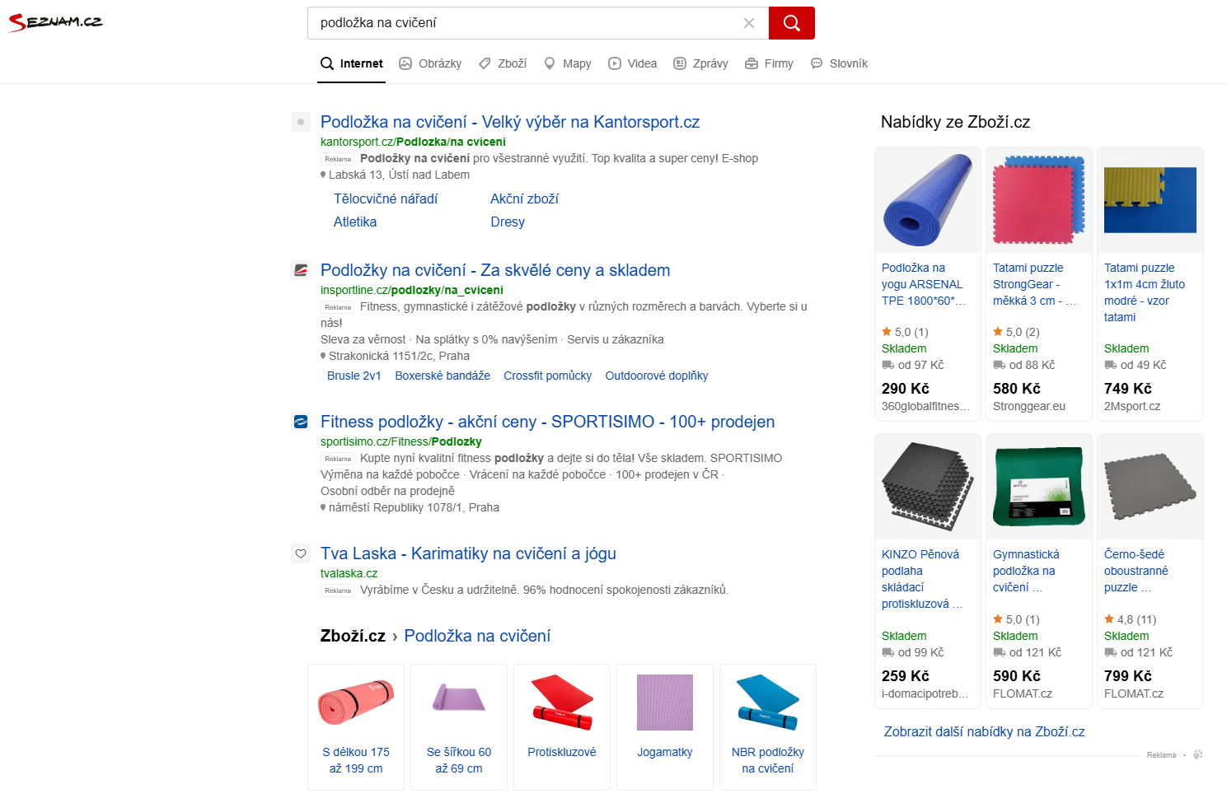Click the Crossfit pomůcky sitelink
Screen dimensions: 1227x803
pos(547,376)
